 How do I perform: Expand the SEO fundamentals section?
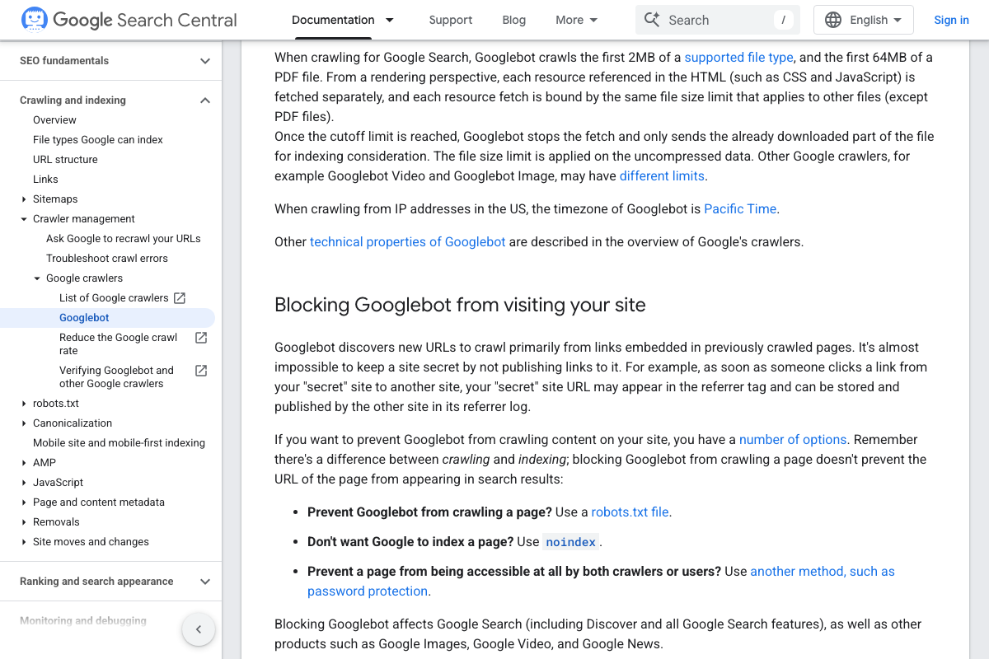[205, 61]
